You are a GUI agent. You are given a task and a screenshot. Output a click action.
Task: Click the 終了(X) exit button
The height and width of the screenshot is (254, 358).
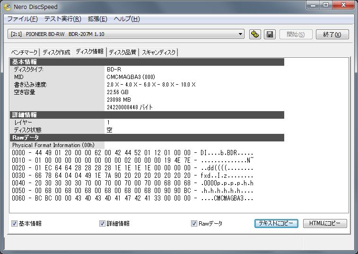click(x=332, y=35)
